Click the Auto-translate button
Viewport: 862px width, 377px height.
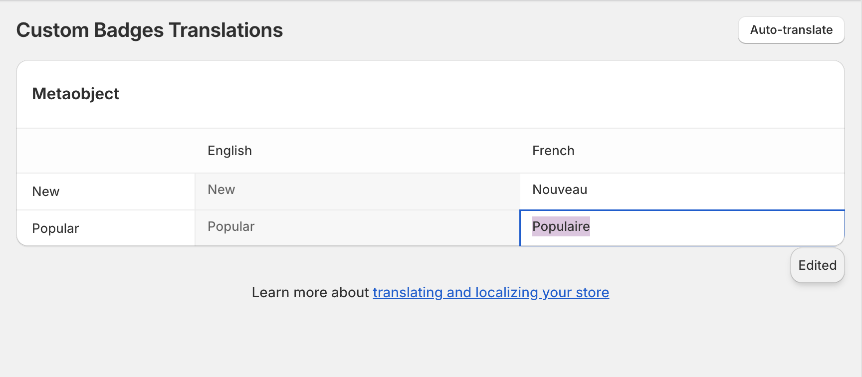(x=791, y=30)
